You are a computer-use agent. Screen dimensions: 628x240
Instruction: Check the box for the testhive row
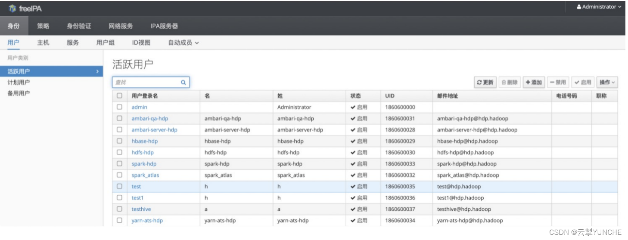click(119, 209)
